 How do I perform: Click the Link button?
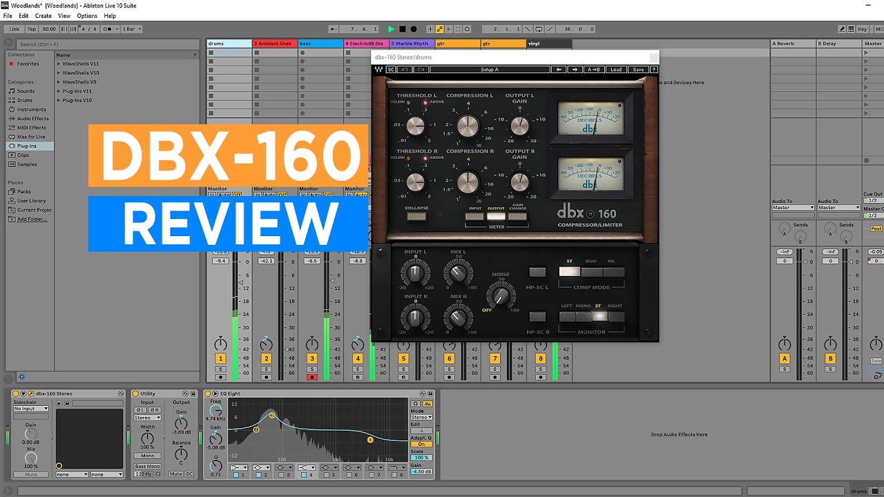(x=15, y=29)
